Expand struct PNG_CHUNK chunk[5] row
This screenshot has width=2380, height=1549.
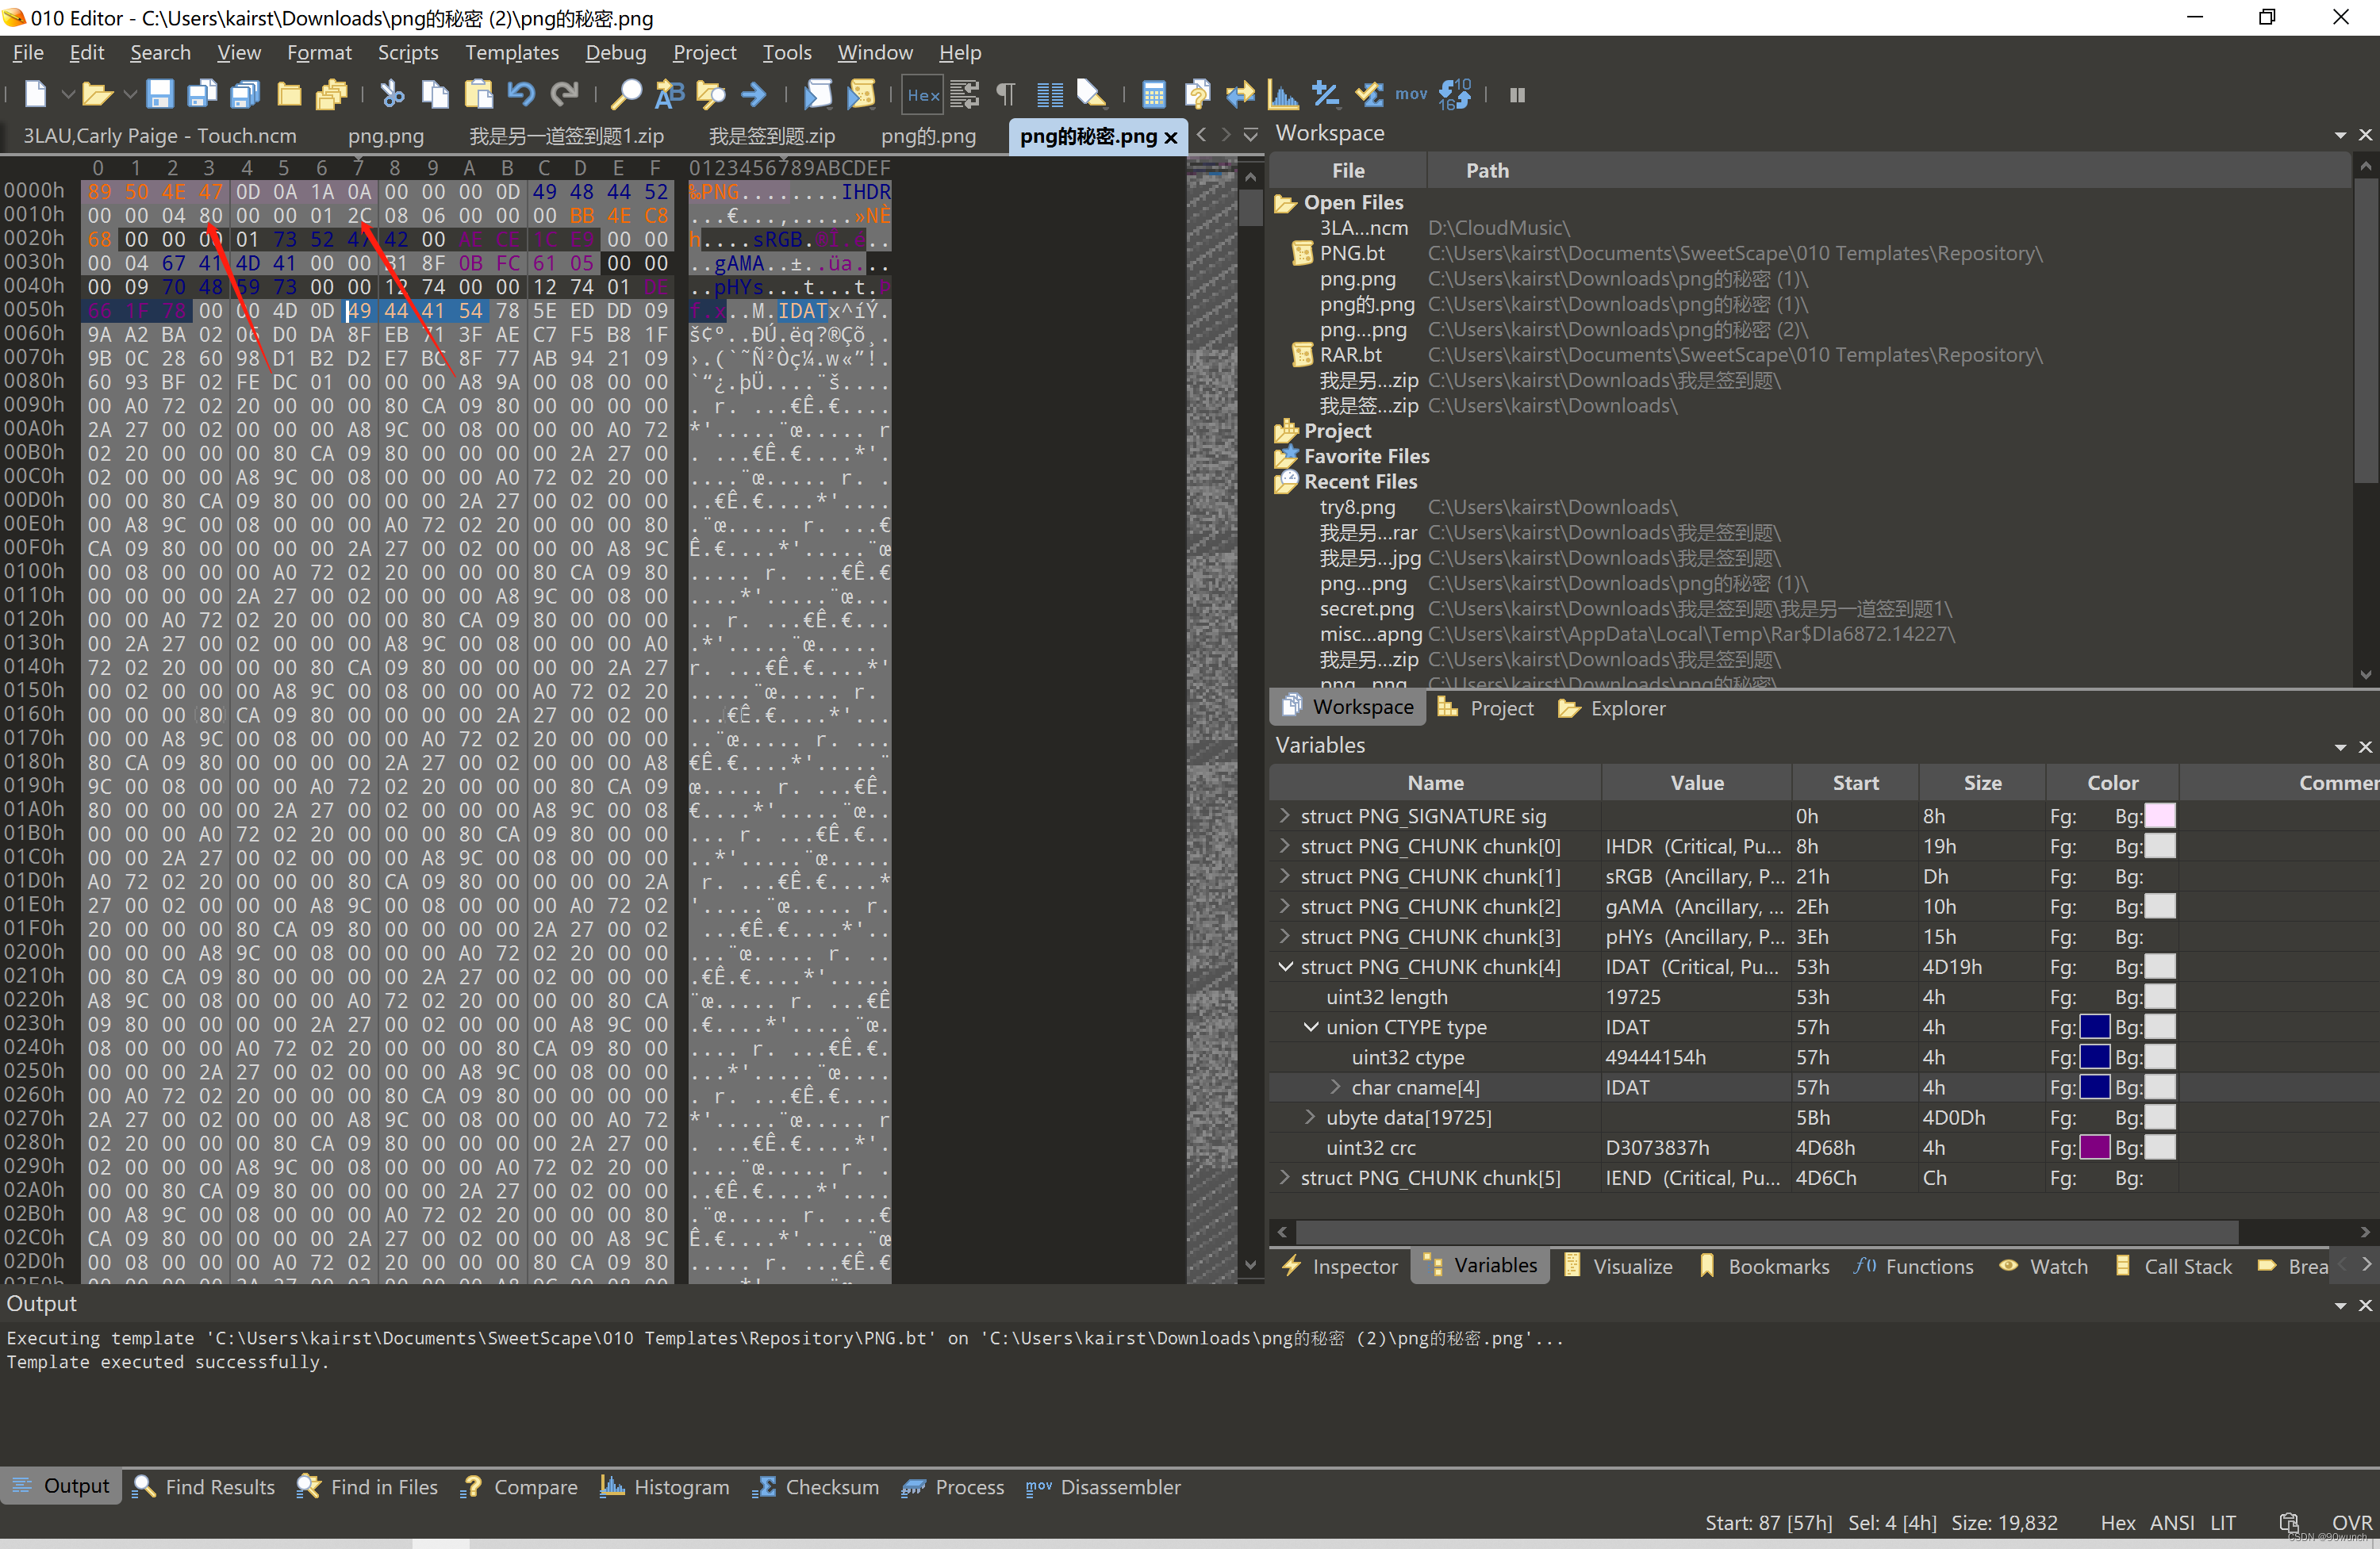(1285, 1178)
